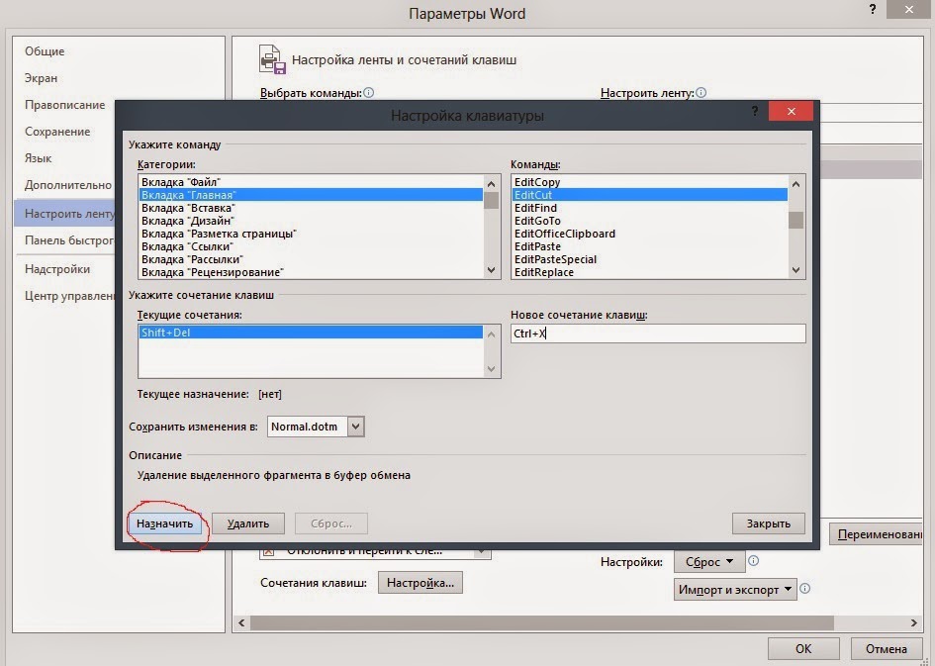Image resolution: width=935 pixels, height=666 pixels.
Task: Open the Сброс dropdown in Параметры Word
Action: point(709,562)
